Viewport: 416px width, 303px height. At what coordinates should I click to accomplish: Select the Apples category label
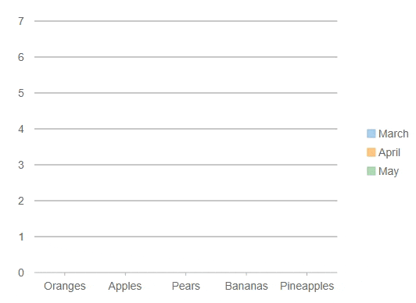tap(125, 287)
